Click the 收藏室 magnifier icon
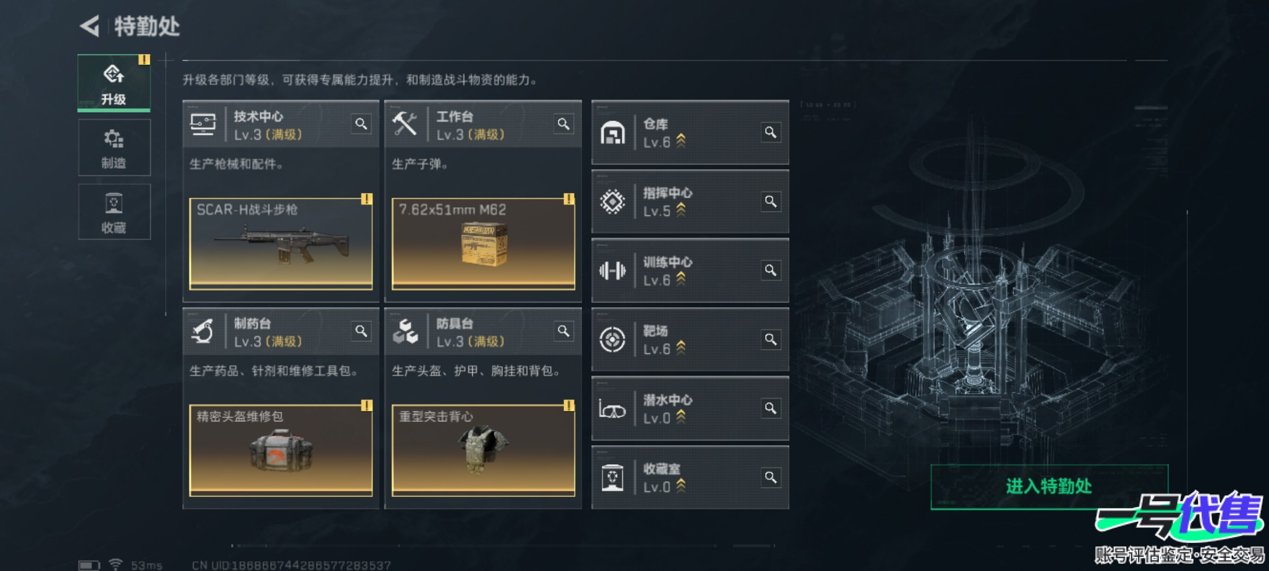 [770, 478]
